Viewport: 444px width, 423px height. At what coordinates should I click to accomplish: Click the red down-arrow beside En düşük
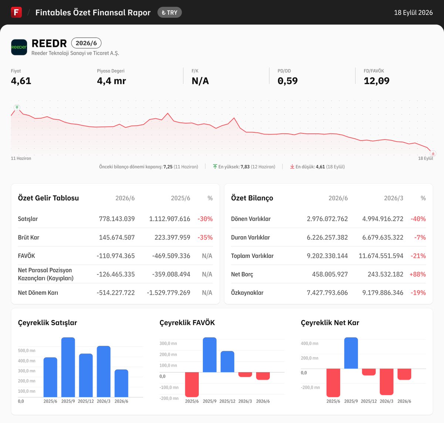[x=292, y=167]
